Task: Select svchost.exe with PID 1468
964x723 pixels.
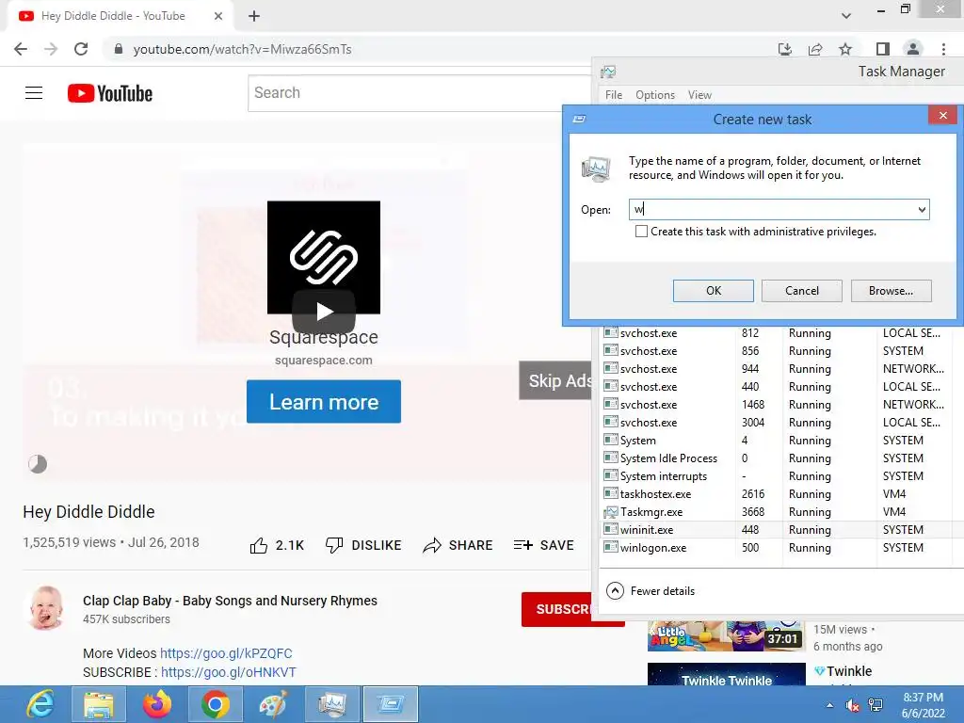Action: pos(781,405)
